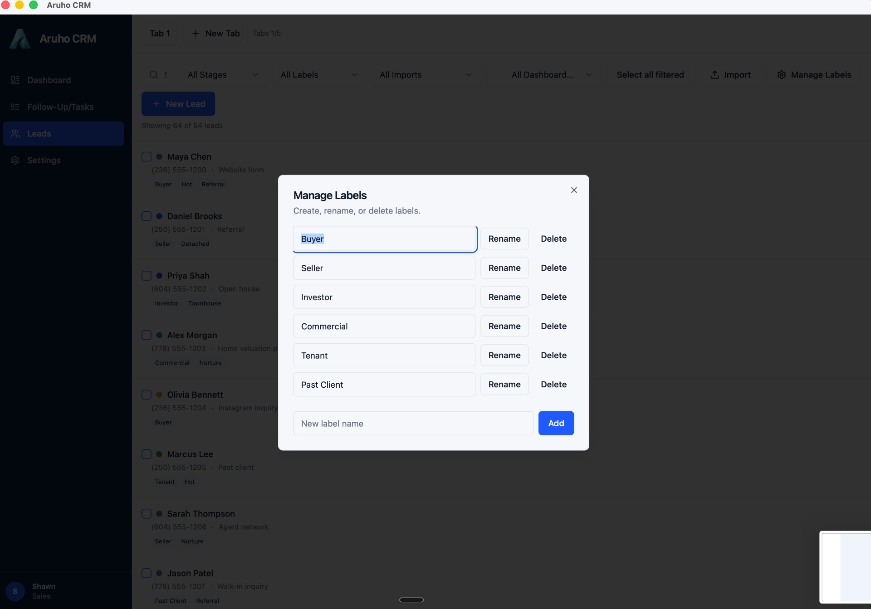Click Rename for the Investor label
The image size is (871, 609).
click(504, 297)
